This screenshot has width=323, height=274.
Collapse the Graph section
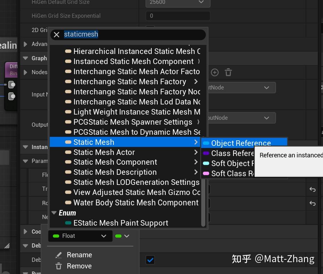click(x=25, y=58)
